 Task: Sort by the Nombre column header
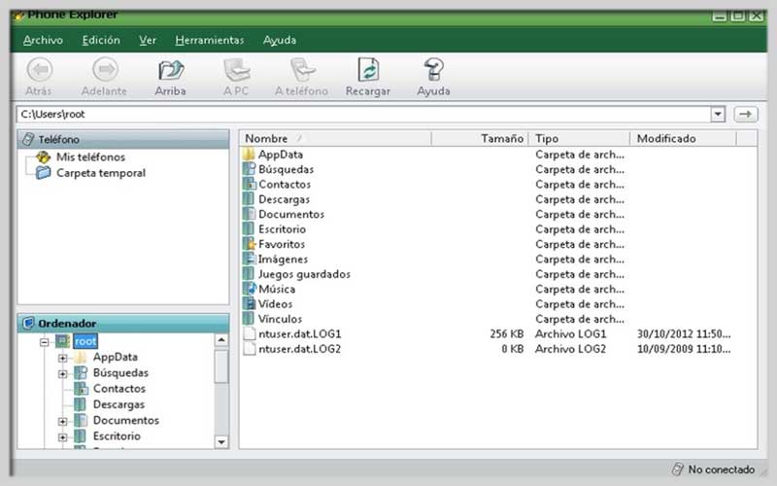[x=335, y=138]
